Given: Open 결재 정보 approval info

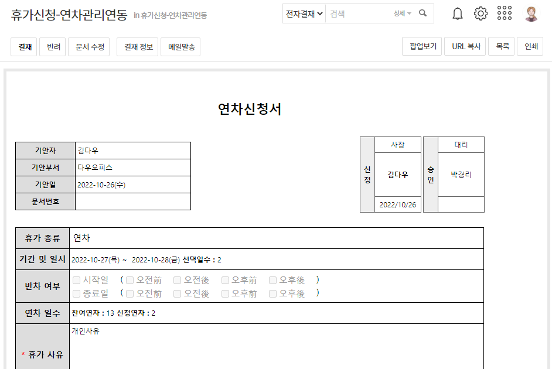Looking at the screenshot, I should 137,47.
